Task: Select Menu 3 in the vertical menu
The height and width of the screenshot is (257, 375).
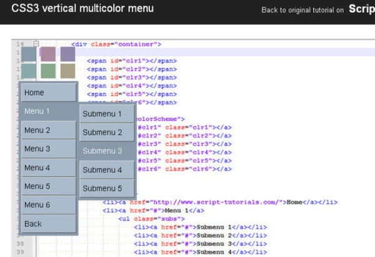Action: [48, 149]
